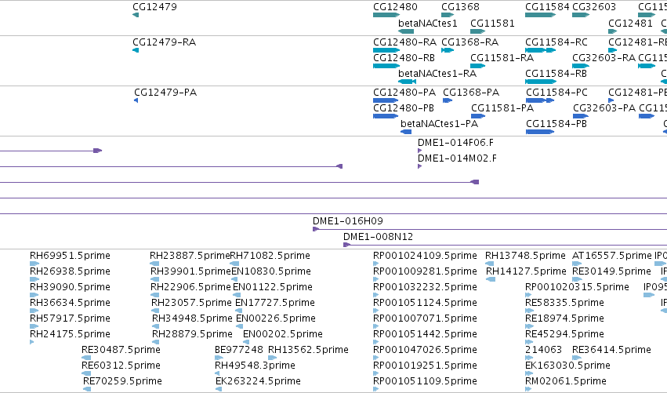Select protein CG12479-PA
667x393 pixels.
165,93
